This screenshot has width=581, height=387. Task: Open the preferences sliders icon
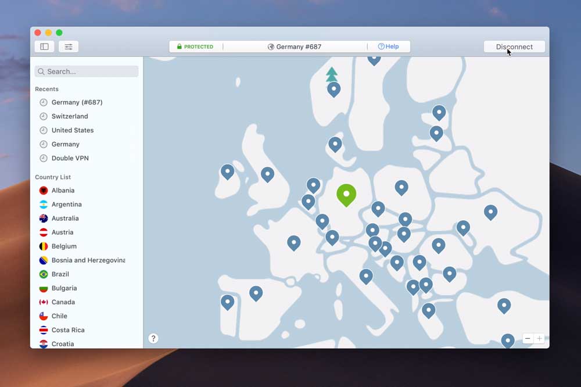69,46
